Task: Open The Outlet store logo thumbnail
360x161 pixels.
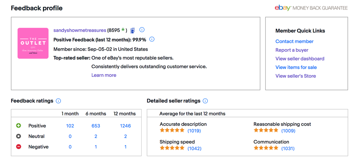Action: point(33,43)
